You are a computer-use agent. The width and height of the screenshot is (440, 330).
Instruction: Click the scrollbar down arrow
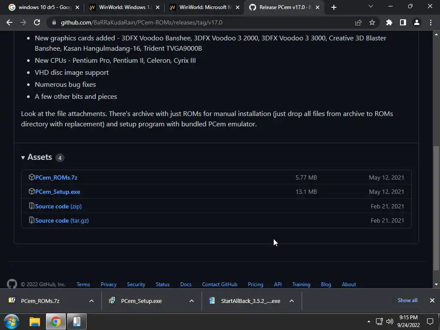[x=436, y=284]
